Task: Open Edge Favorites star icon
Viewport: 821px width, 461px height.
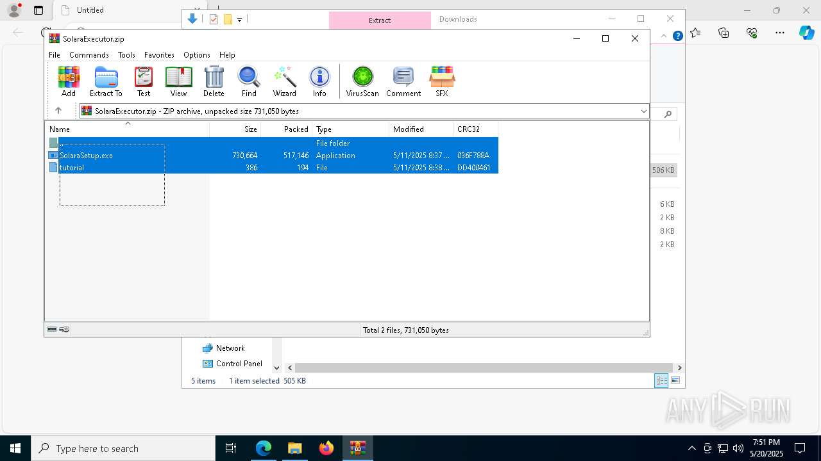Action: pos(695,33)
